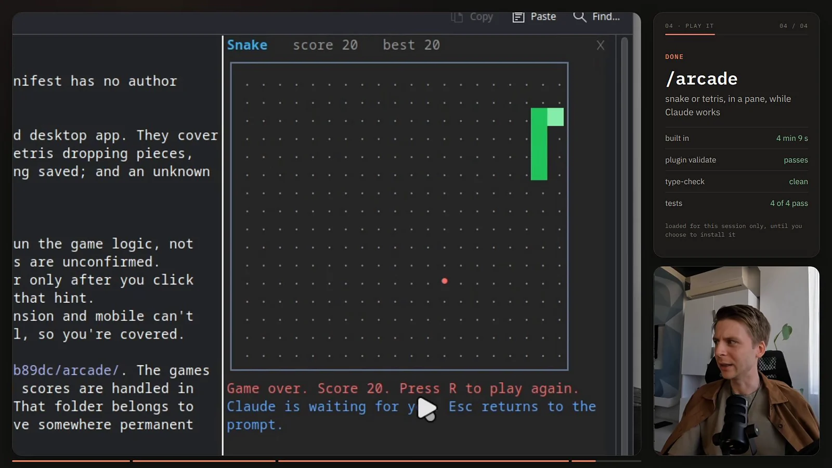This screenshot has height=468, width=832.
Task: Click the '/arcade' heading in the side card
Action: pyautogui.click(x=701, y=79)
